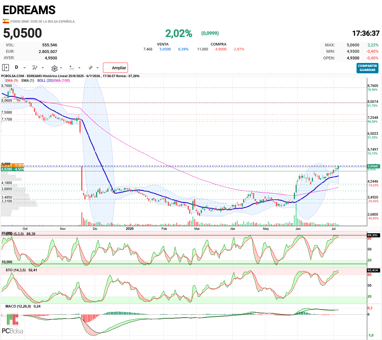Screen dimensions: 382x340
Task: Expand the settings gear dropdown arrow
Action: pos(61,68)
